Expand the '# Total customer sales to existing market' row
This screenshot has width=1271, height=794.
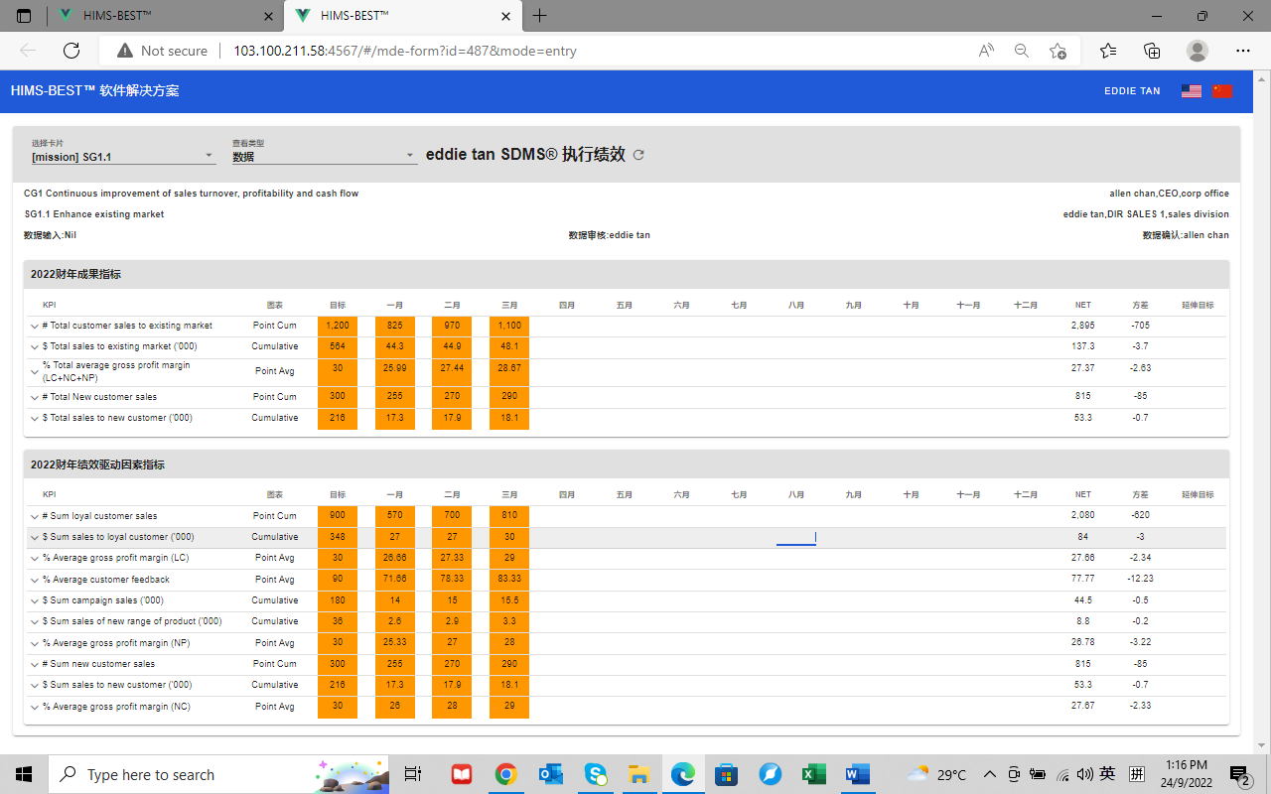tap(34, 326)
